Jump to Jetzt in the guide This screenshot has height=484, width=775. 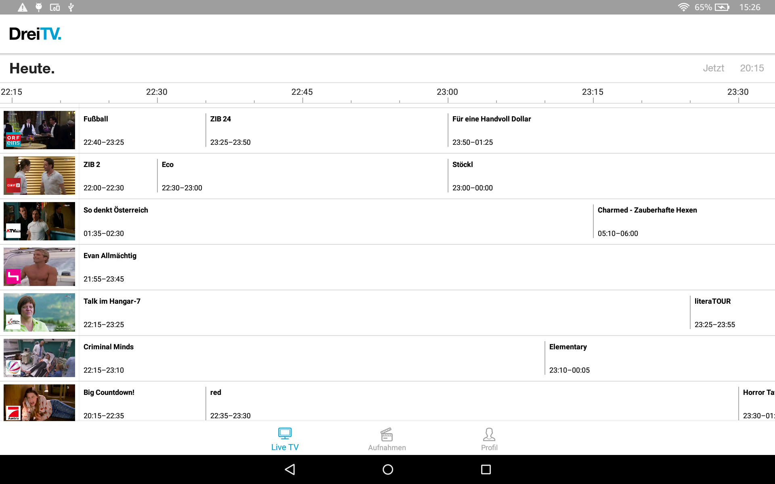coord(713,68)
